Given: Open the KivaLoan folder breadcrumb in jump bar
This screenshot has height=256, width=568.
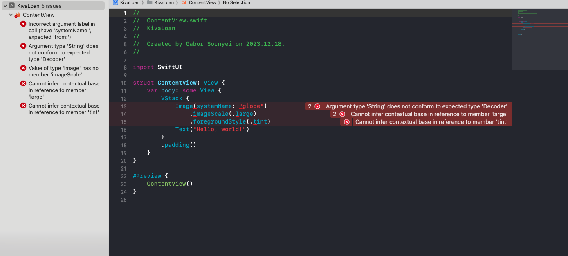Looking at the screenshot, I should pos(164,2).
